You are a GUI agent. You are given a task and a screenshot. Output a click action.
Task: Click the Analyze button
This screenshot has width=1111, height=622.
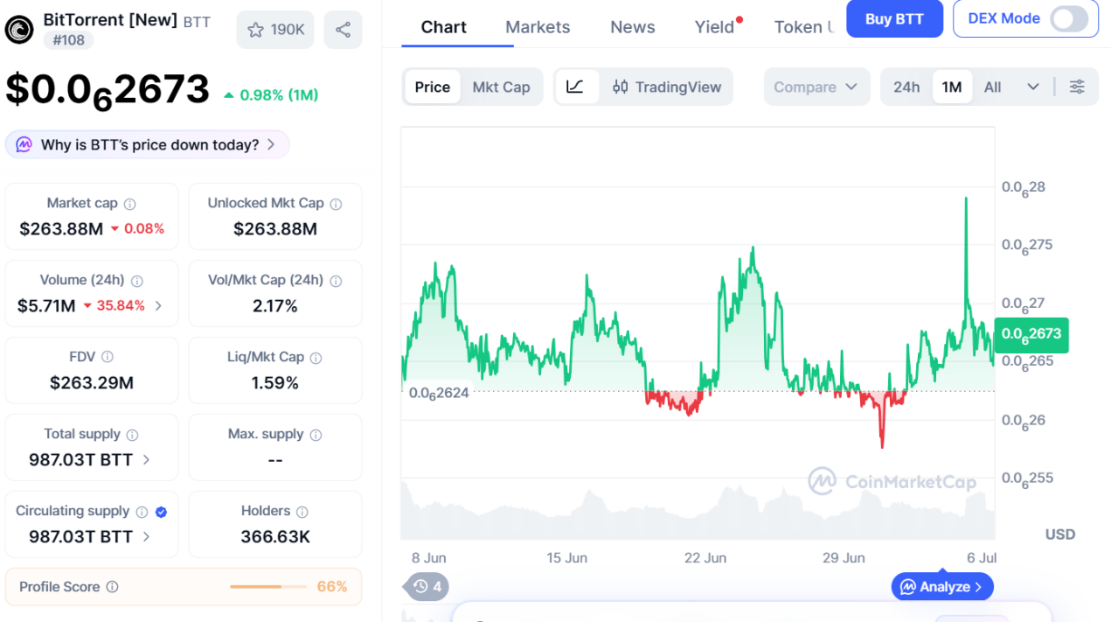pos(942,586)
